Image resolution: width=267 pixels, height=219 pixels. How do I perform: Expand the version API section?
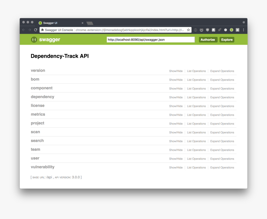[38, 70]
